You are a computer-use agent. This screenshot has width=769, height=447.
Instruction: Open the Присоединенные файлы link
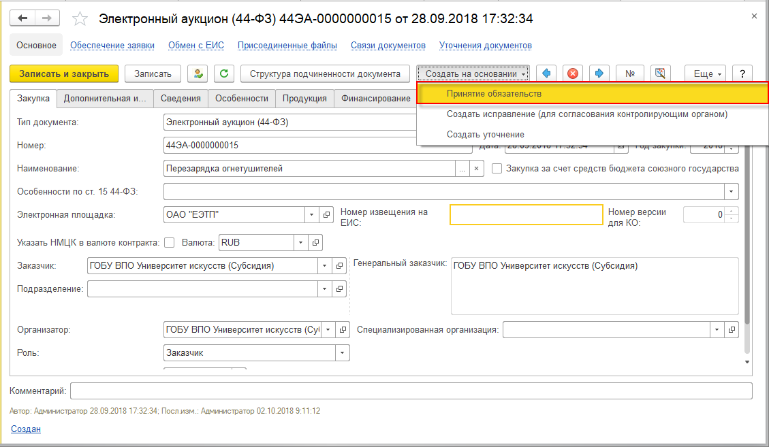point(287,45)
